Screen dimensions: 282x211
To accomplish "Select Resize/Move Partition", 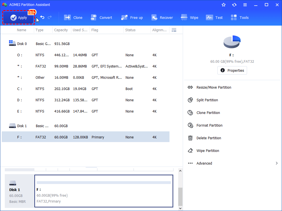I will [213, 87].
